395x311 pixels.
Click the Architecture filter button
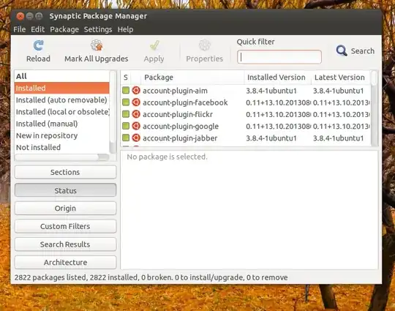pyautogui.click(x=66, y=263)
